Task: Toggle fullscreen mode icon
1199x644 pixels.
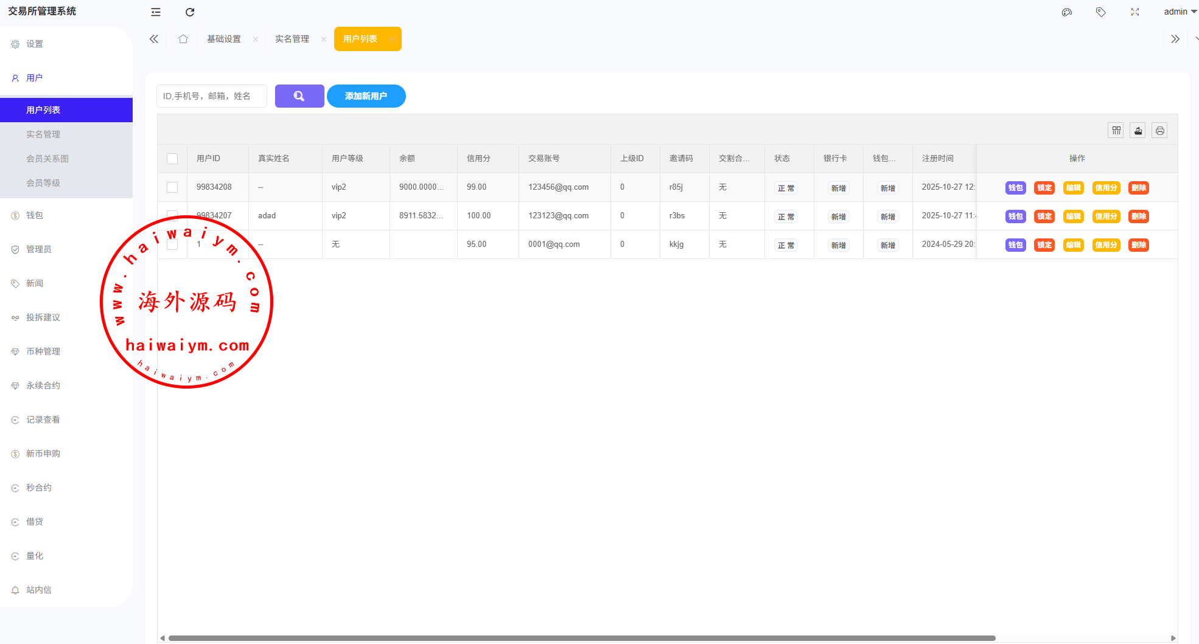Action: coord(1134,12)
